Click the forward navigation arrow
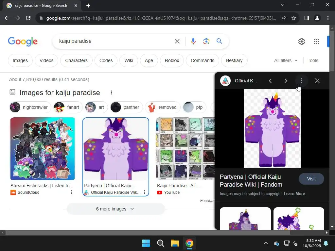Screen dimensions: 335x251 click(x=18, y=18)
